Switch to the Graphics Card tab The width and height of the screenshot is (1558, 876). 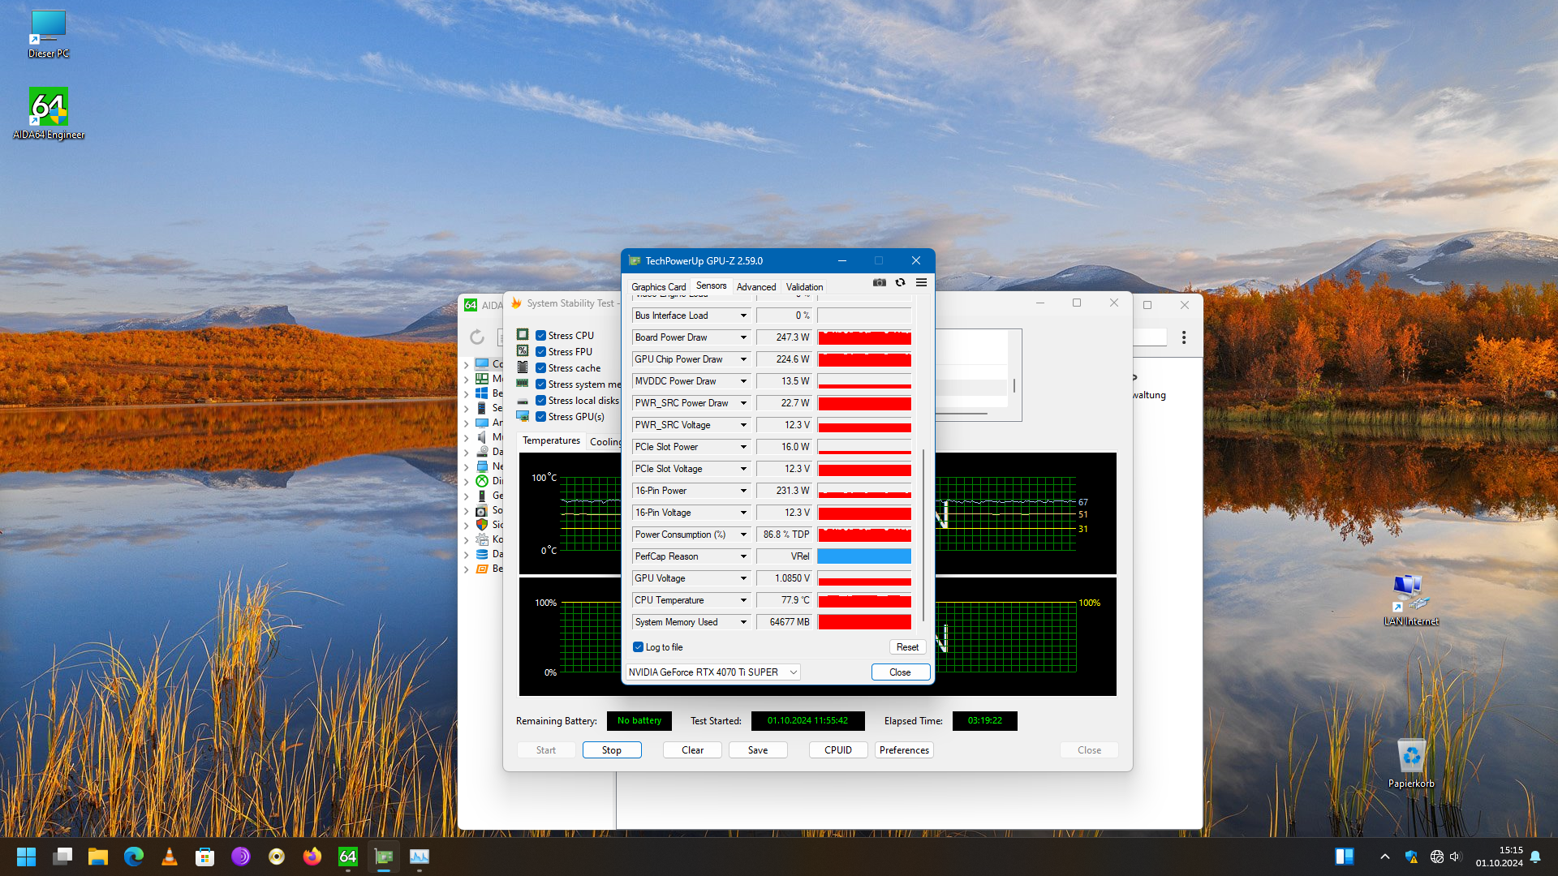(658, 286)
